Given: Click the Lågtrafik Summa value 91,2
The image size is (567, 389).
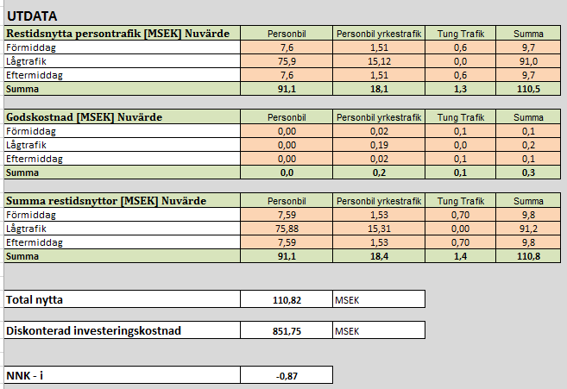Looking at the screenshot, I should coord(528,228).
